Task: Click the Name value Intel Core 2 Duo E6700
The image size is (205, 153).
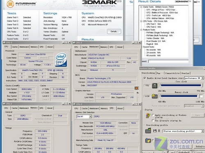Action: [x=36, y=54]
